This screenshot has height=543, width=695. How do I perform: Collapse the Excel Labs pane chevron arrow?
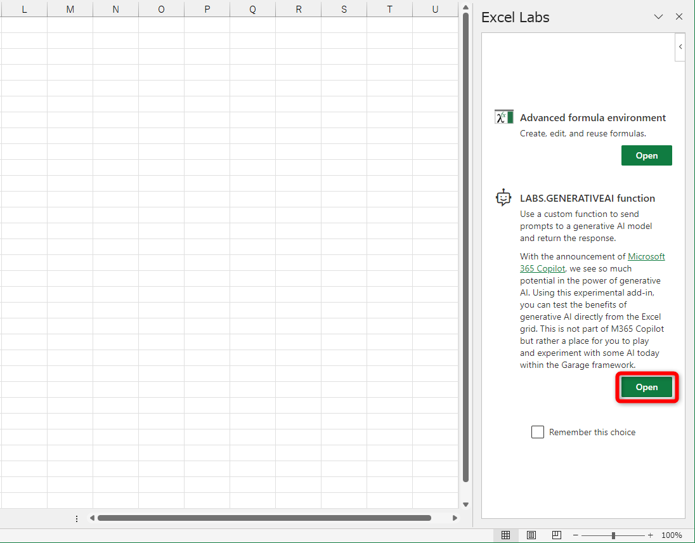[x=680, y=47]
